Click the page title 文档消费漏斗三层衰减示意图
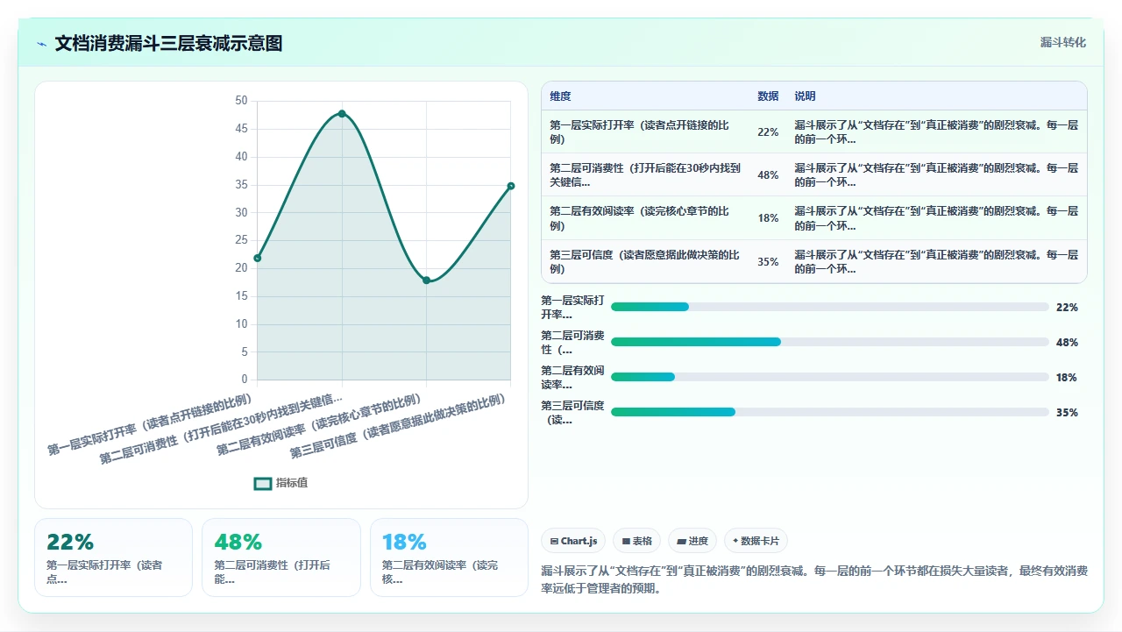Viewport: 1122px width, 632px height. (x=168, y=43)
